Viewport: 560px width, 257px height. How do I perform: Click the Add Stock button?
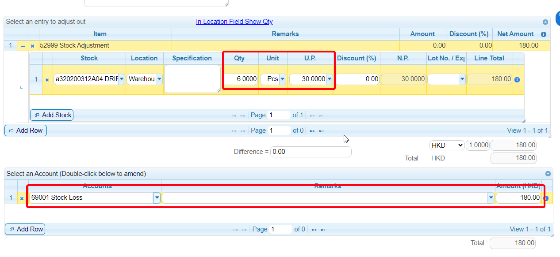pos(52,115)
